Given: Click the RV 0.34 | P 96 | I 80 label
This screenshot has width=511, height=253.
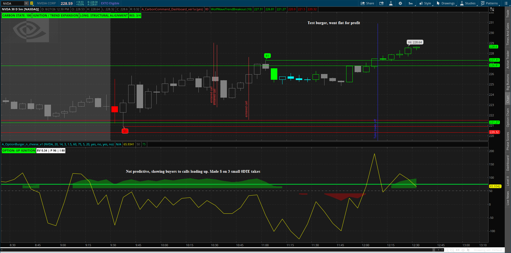Looking at the screenshot, I should (51, 150).
